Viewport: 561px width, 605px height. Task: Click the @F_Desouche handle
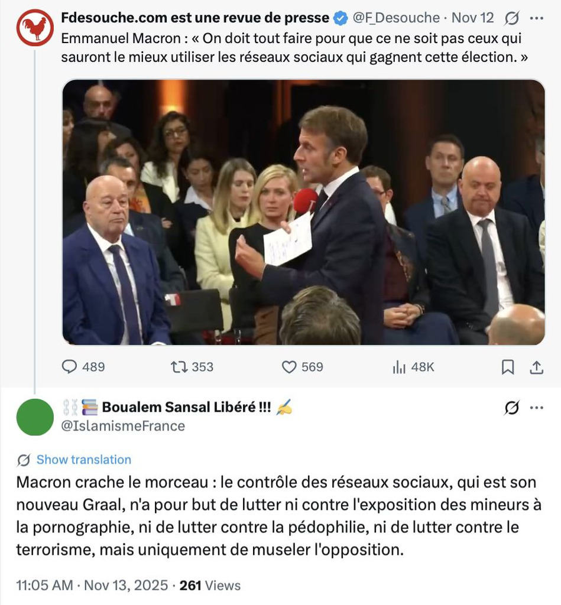(396, 18)
